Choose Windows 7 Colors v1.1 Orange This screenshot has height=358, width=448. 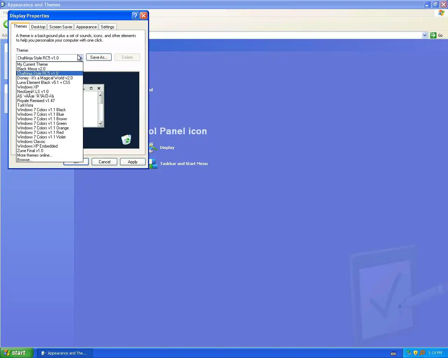click(49, 128)
